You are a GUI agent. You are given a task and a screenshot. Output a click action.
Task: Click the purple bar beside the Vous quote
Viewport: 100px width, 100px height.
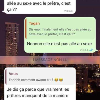pos(6,77)
